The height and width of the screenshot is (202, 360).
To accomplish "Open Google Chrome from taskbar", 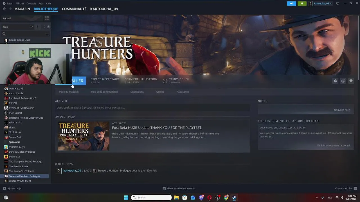I will (226, 198).
